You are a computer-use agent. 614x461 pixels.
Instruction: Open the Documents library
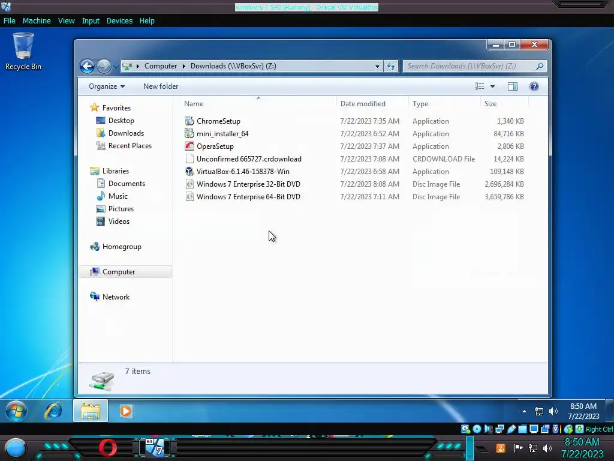click(x=127, y=184)
